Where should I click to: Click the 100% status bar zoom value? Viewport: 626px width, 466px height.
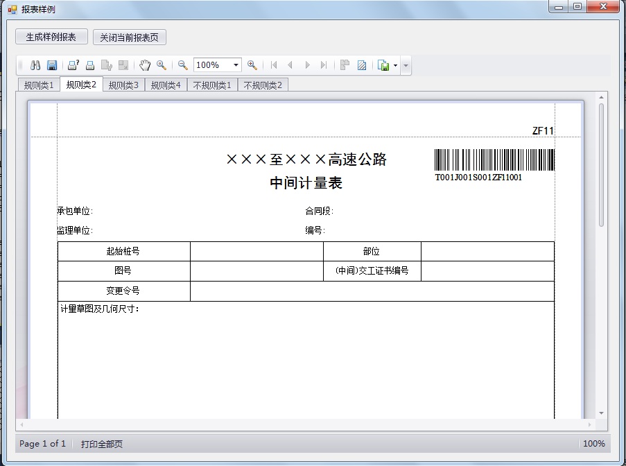593,444
